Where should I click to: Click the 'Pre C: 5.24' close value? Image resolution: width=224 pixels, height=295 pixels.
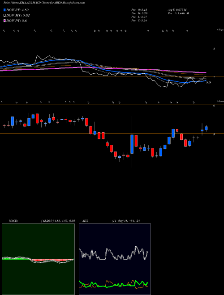(139, 21)
